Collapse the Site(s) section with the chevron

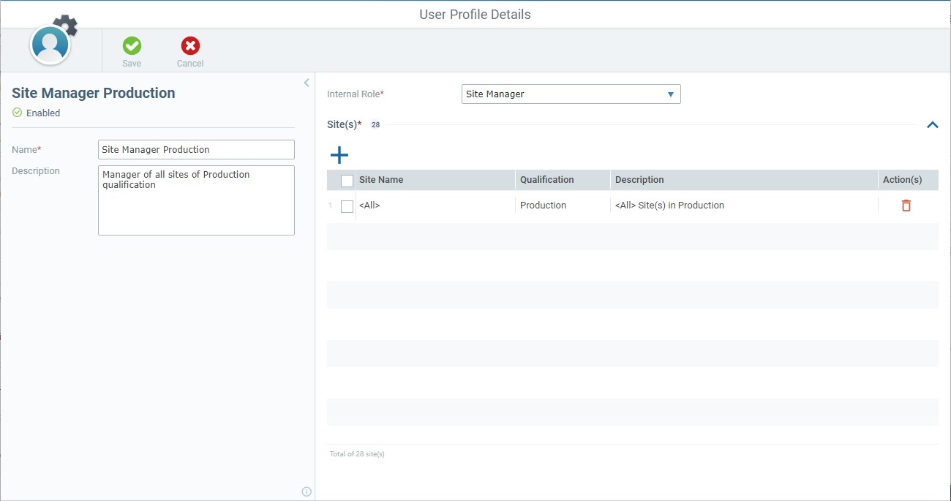point(932,124)
